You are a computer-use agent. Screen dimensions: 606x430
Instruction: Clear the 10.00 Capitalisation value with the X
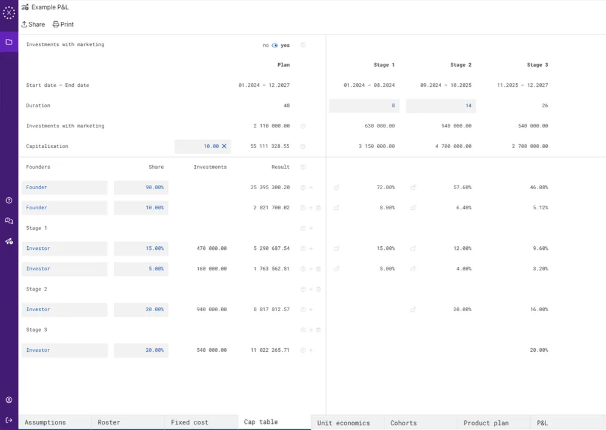coord(225,146)
